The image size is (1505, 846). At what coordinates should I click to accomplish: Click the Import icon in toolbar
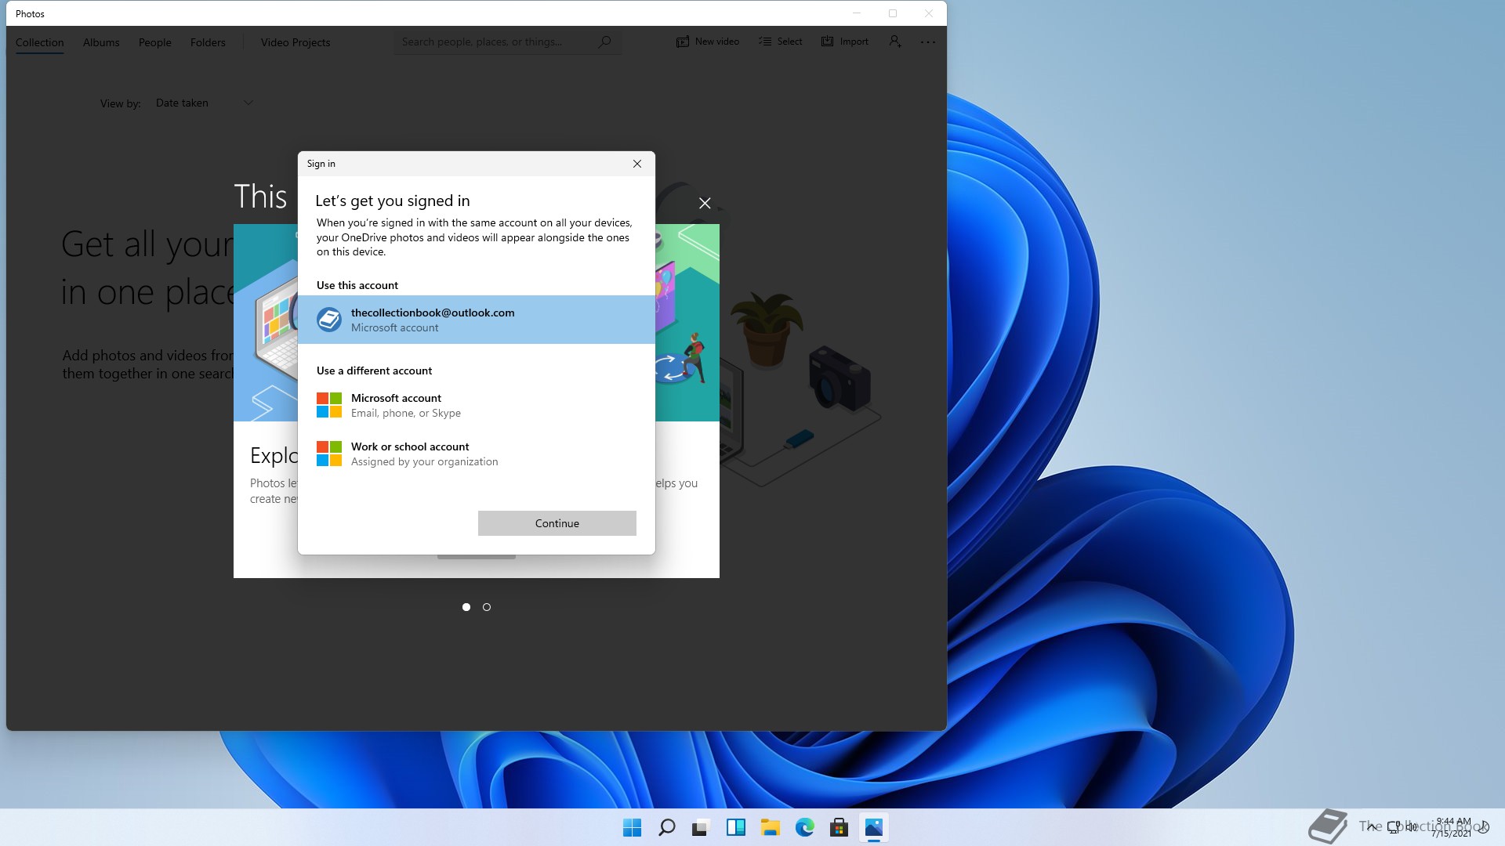[828, 42]
